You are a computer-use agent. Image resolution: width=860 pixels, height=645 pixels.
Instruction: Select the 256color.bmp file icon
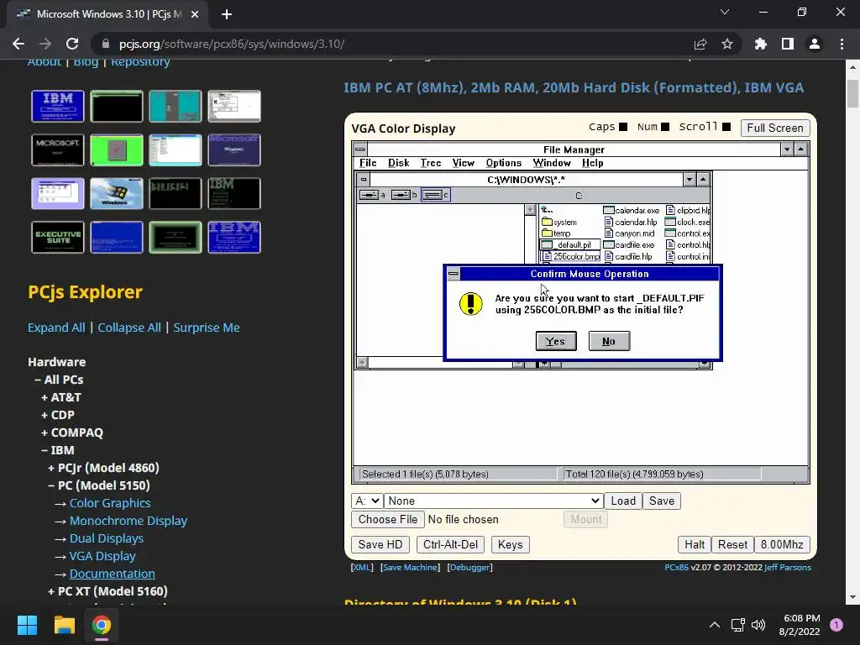(547, 256)
